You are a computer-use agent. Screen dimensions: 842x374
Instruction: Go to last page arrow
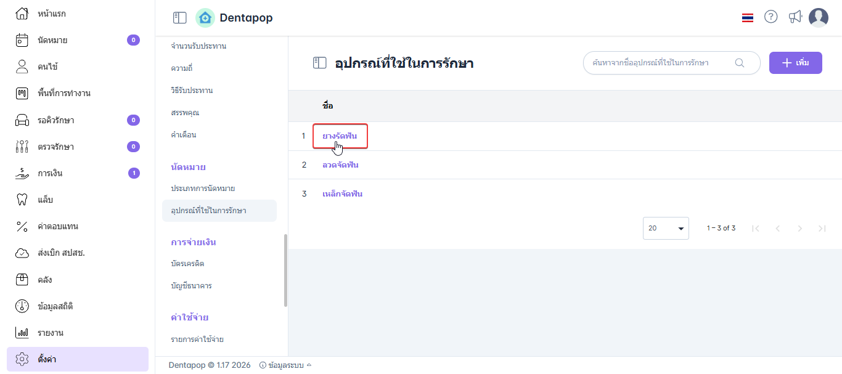[x=822, y=229]
